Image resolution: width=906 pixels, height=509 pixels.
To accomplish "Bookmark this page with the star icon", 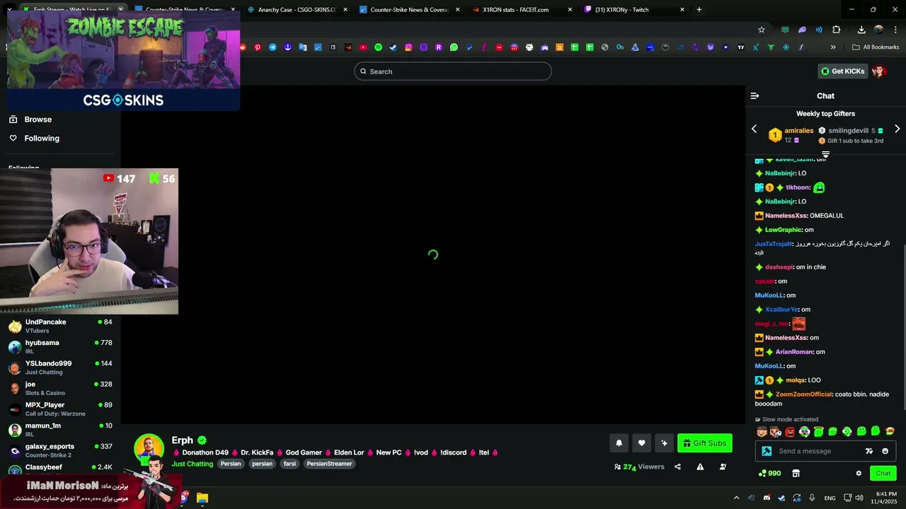I will pos(762,30).
